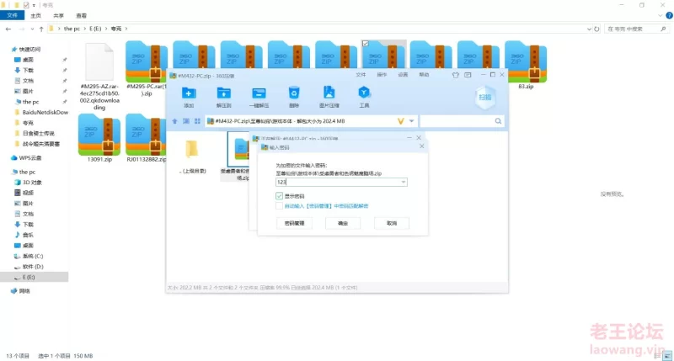674x361 pixels.
Task: Open the feedback message icon in 360压缩 title bar
Action: click(x=468, y=75)
